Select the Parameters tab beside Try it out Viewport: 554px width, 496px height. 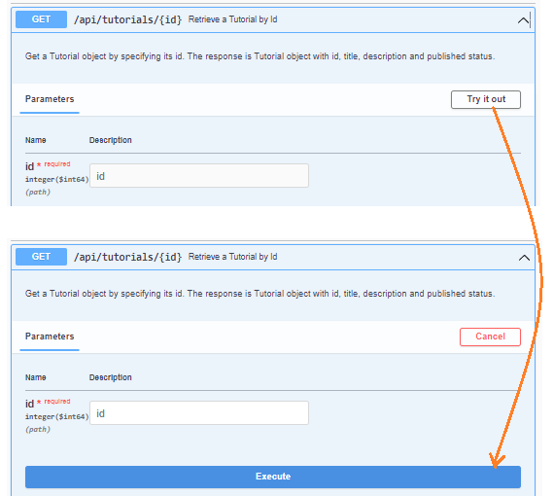[x=50, y=99]
